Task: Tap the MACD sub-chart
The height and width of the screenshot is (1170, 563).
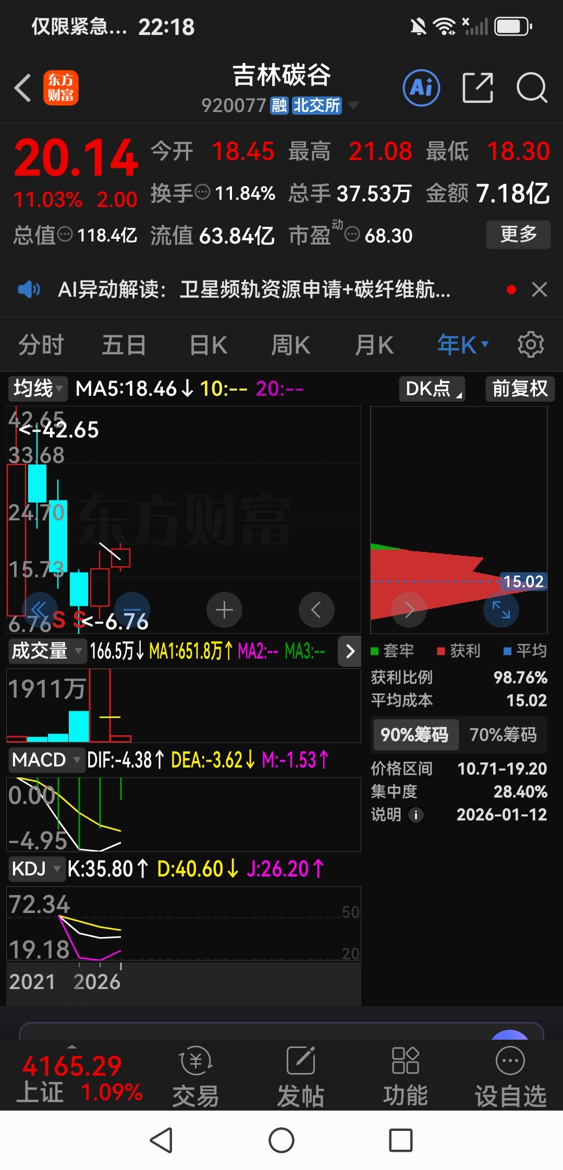Action: coord(183,814)
